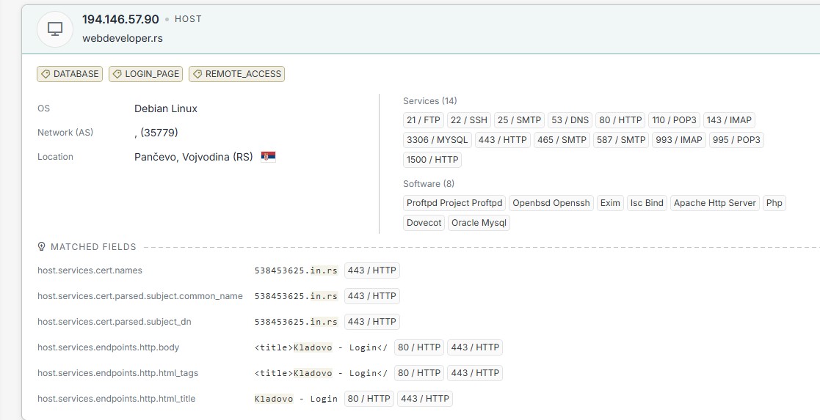Viewport: 820px width, 420px height.
Task: Click 80 / HTTP chip in http.body row
Action: (x=419, y=347)
